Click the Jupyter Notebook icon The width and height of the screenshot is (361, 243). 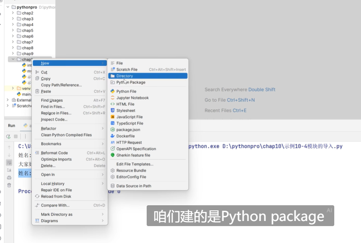(x=112, y=98)
